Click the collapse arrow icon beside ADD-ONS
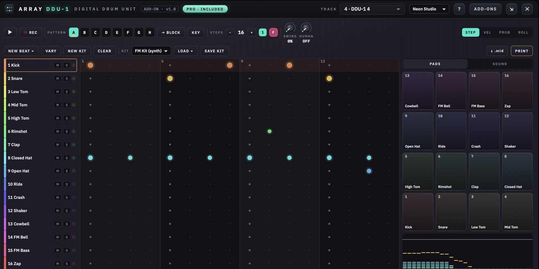539x269 pixels. [x=512, y=9]
